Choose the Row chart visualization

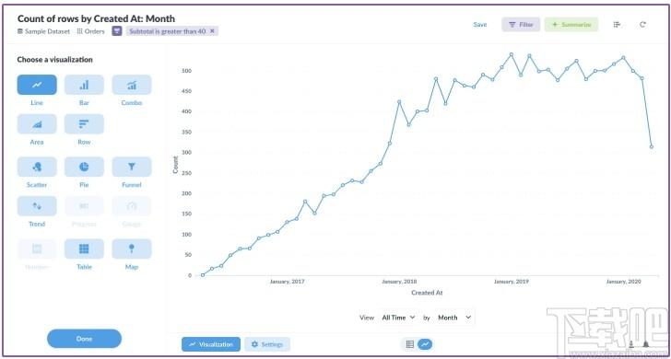(84, 124)
